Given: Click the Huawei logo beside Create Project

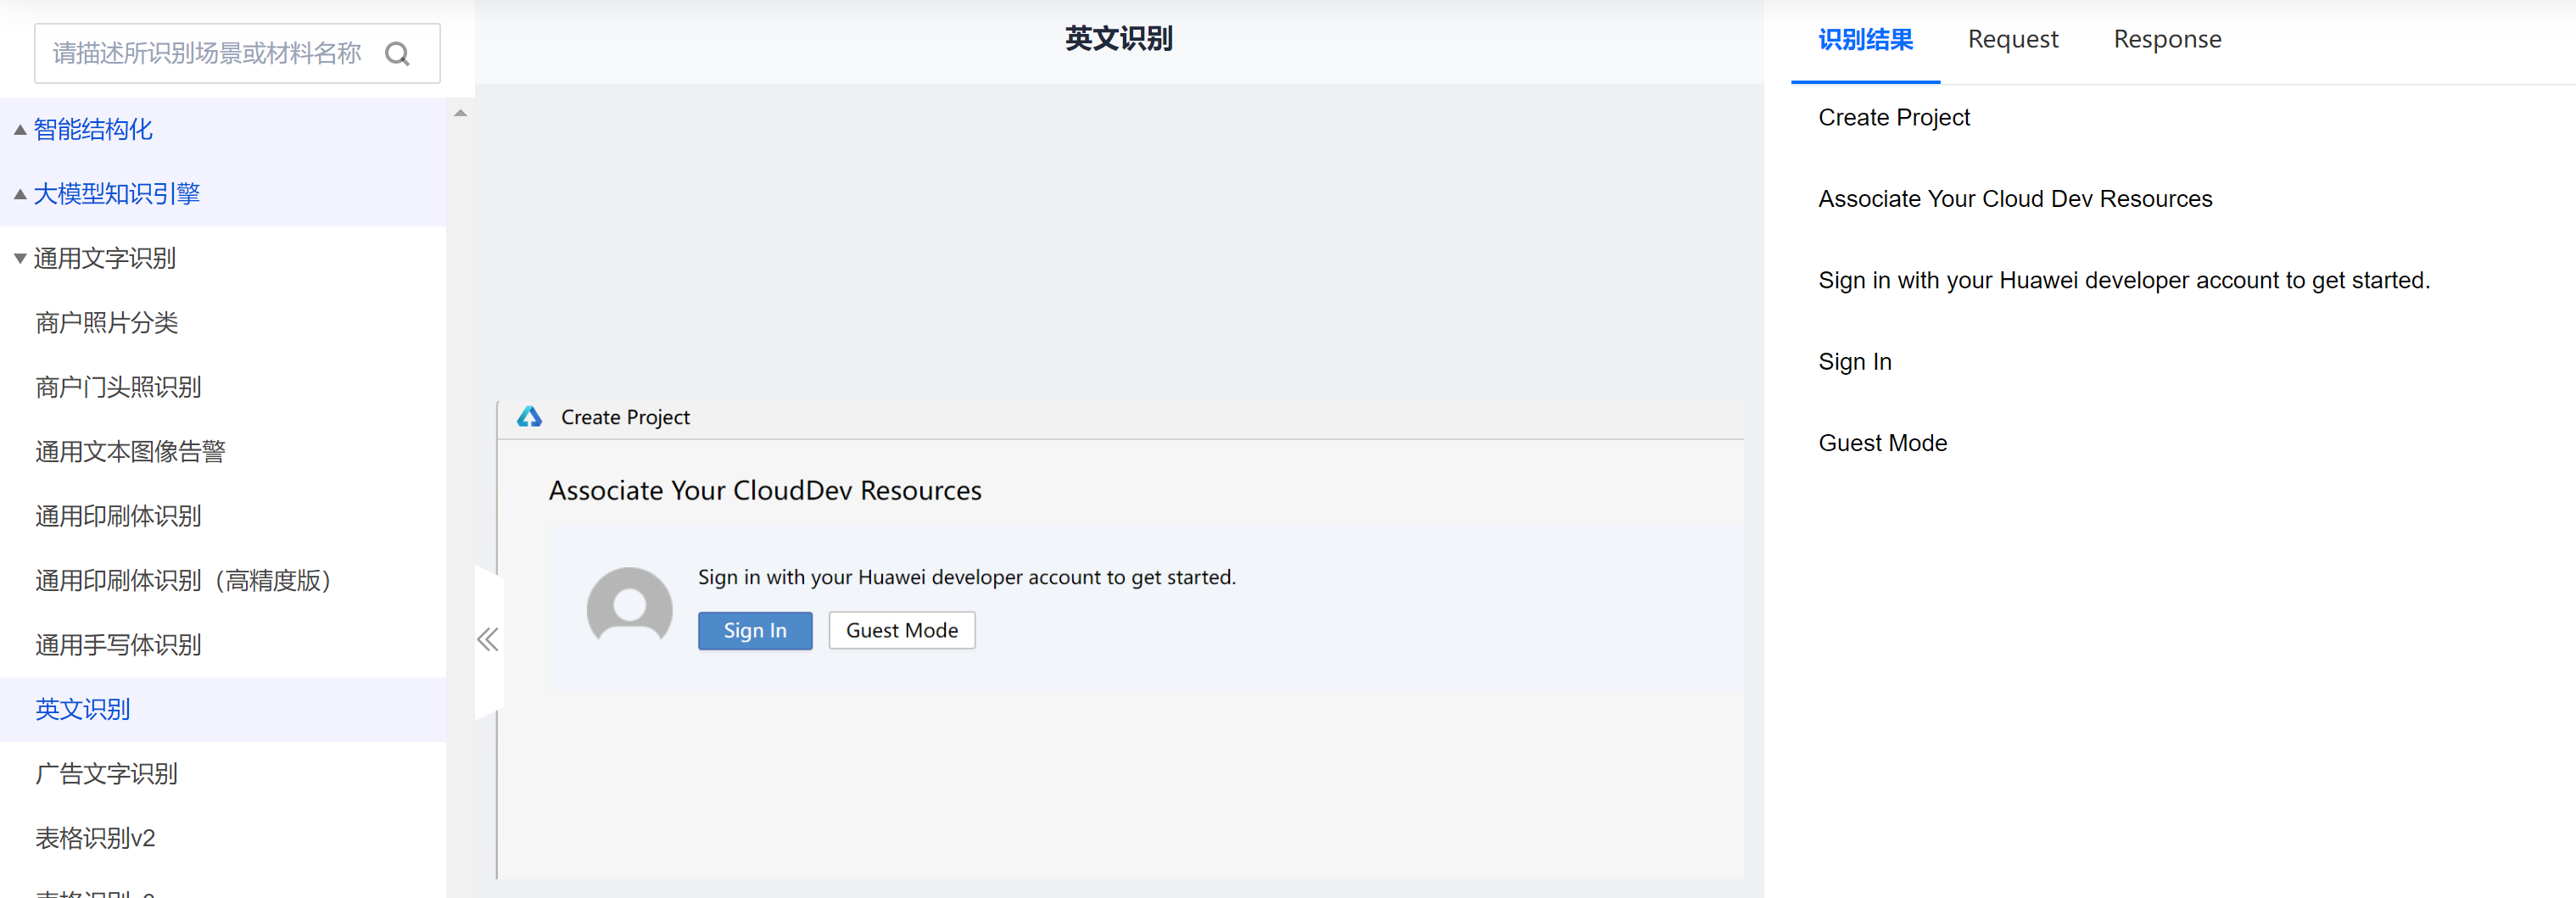Looking at the screenshot, I should [529, 417].
